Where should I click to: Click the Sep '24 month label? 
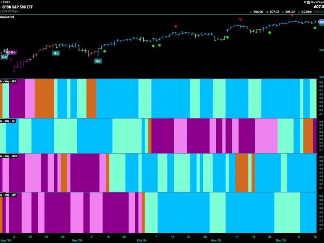point(77,240)
